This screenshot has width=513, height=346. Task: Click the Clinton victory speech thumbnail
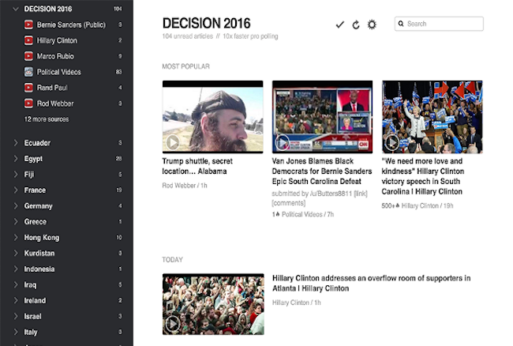tap(432, 117)
